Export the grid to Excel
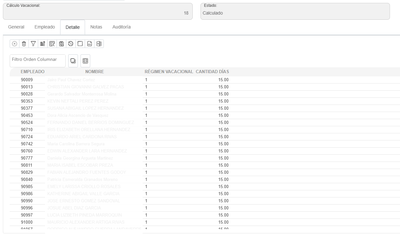Image resolution: width=400 pixels, height=246 pixels. pos(99,44)
